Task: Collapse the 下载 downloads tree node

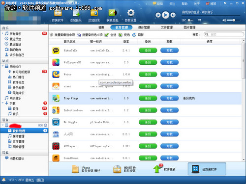Action: pyautogui.click(x=2, y=103)
